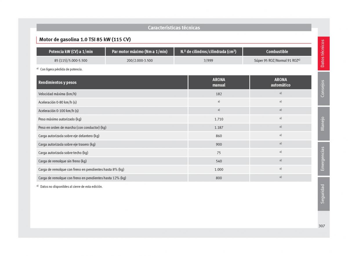Select the Aceleración 0-100 km/h (s) label
The image size is (348, 256).
tap(59, 111)
